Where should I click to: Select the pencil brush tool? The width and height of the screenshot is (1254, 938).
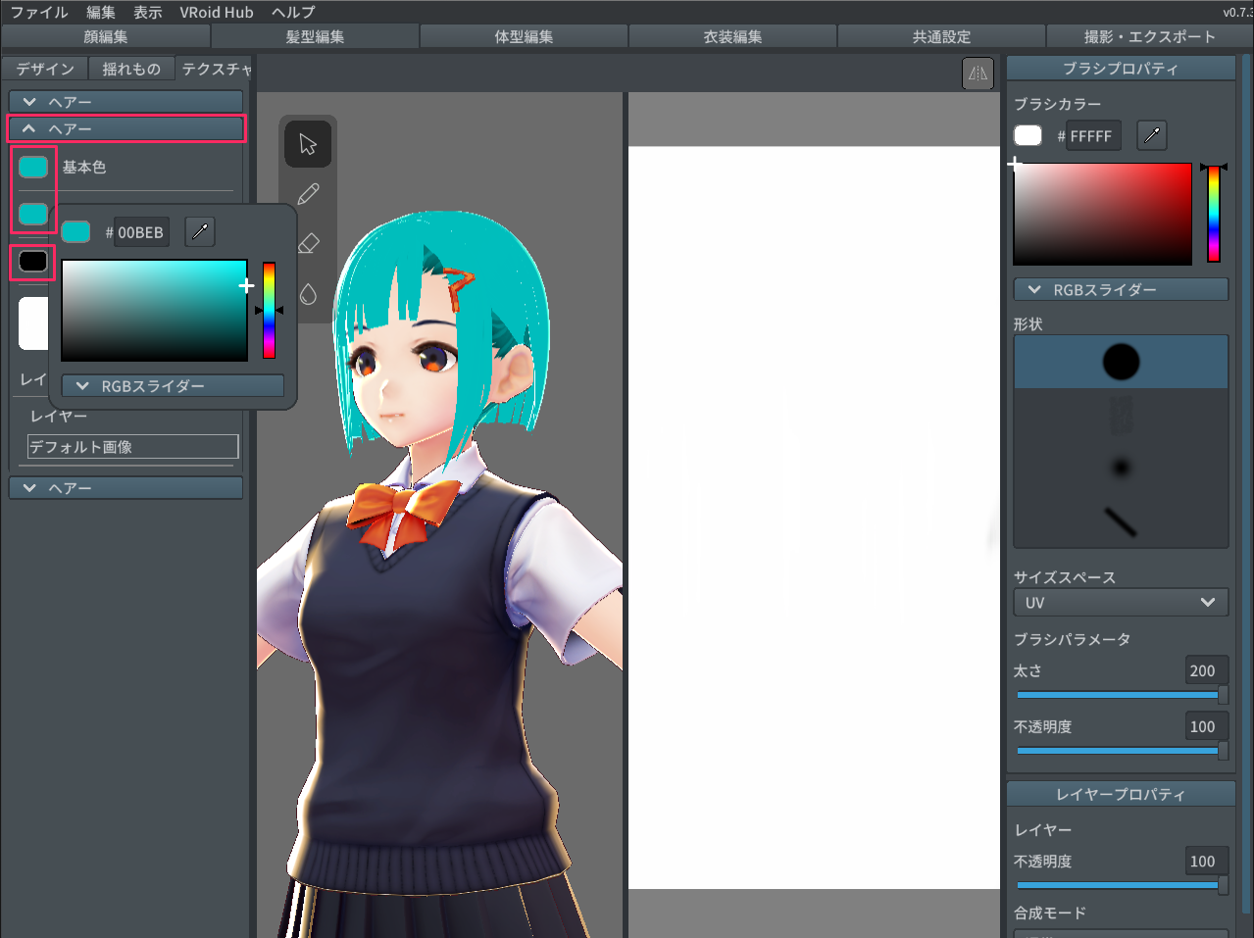tap(308, 194)
